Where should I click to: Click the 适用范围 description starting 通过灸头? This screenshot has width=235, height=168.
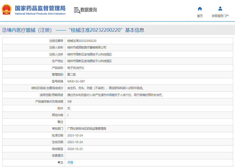(115, 95)
